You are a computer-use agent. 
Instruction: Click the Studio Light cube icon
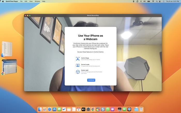tap(78, 72)
